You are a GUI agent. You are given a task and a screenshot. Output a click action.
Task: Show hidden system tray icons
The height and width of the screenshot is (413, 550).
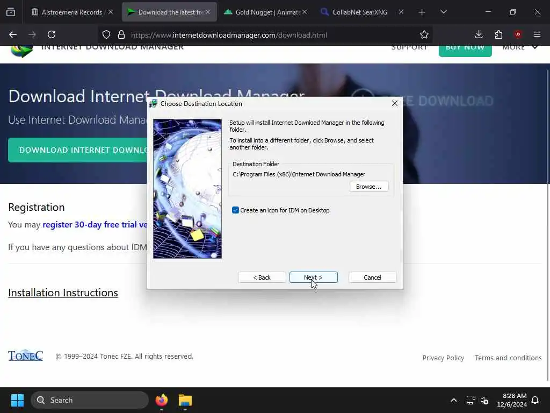click(x=453, y=400)
